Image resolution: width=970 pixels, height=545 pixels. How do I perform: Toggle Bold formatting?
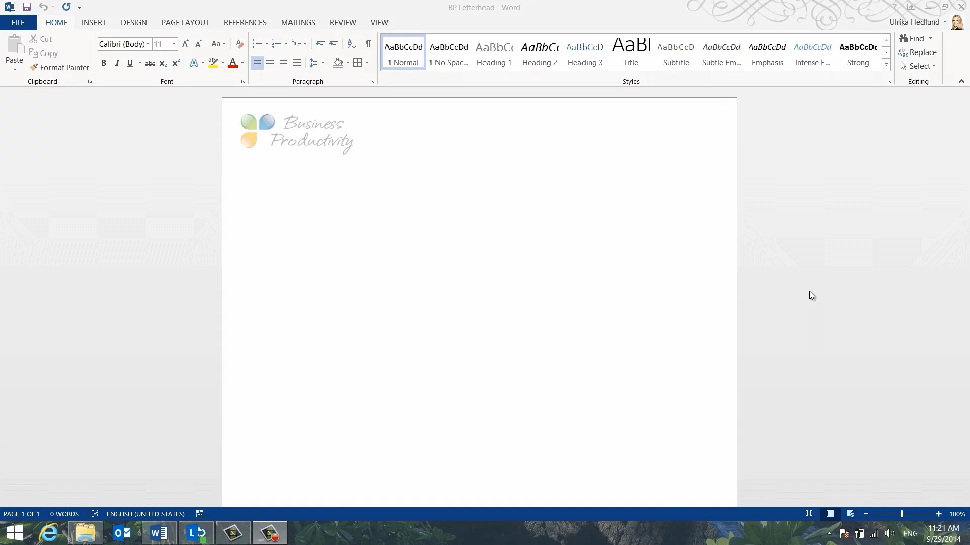(104, 63)
